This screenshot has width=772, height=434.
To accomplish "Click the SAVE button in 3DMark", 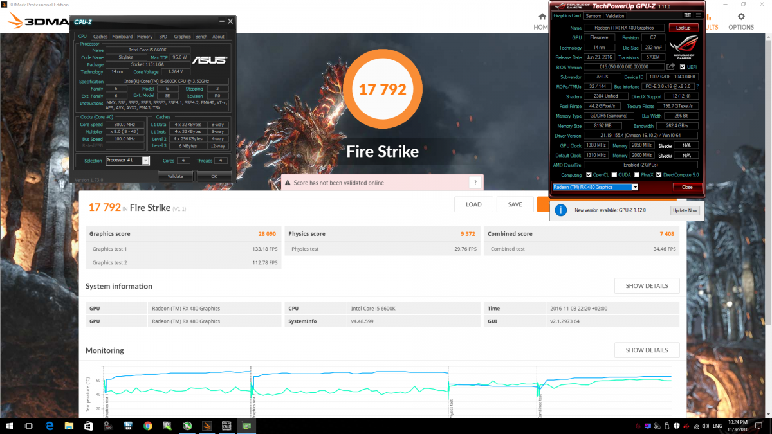I will [x=515, y=204].
